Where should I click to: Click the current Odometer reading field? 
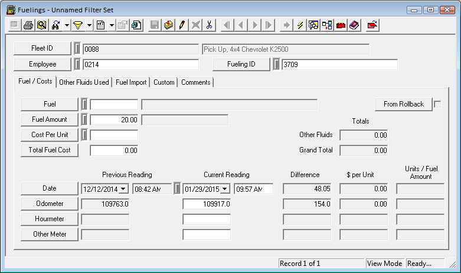point(207,204)
